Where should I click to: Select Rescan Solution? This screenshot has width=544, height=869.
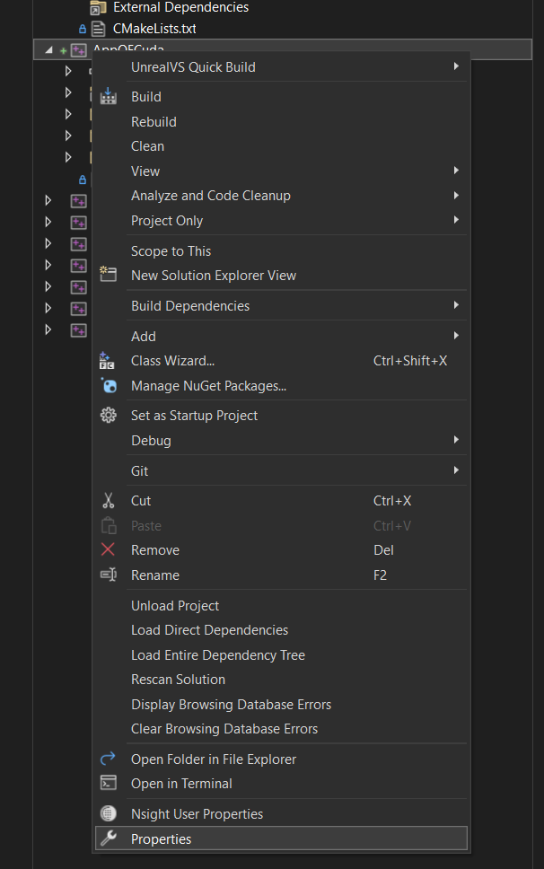tap(178, 680)
